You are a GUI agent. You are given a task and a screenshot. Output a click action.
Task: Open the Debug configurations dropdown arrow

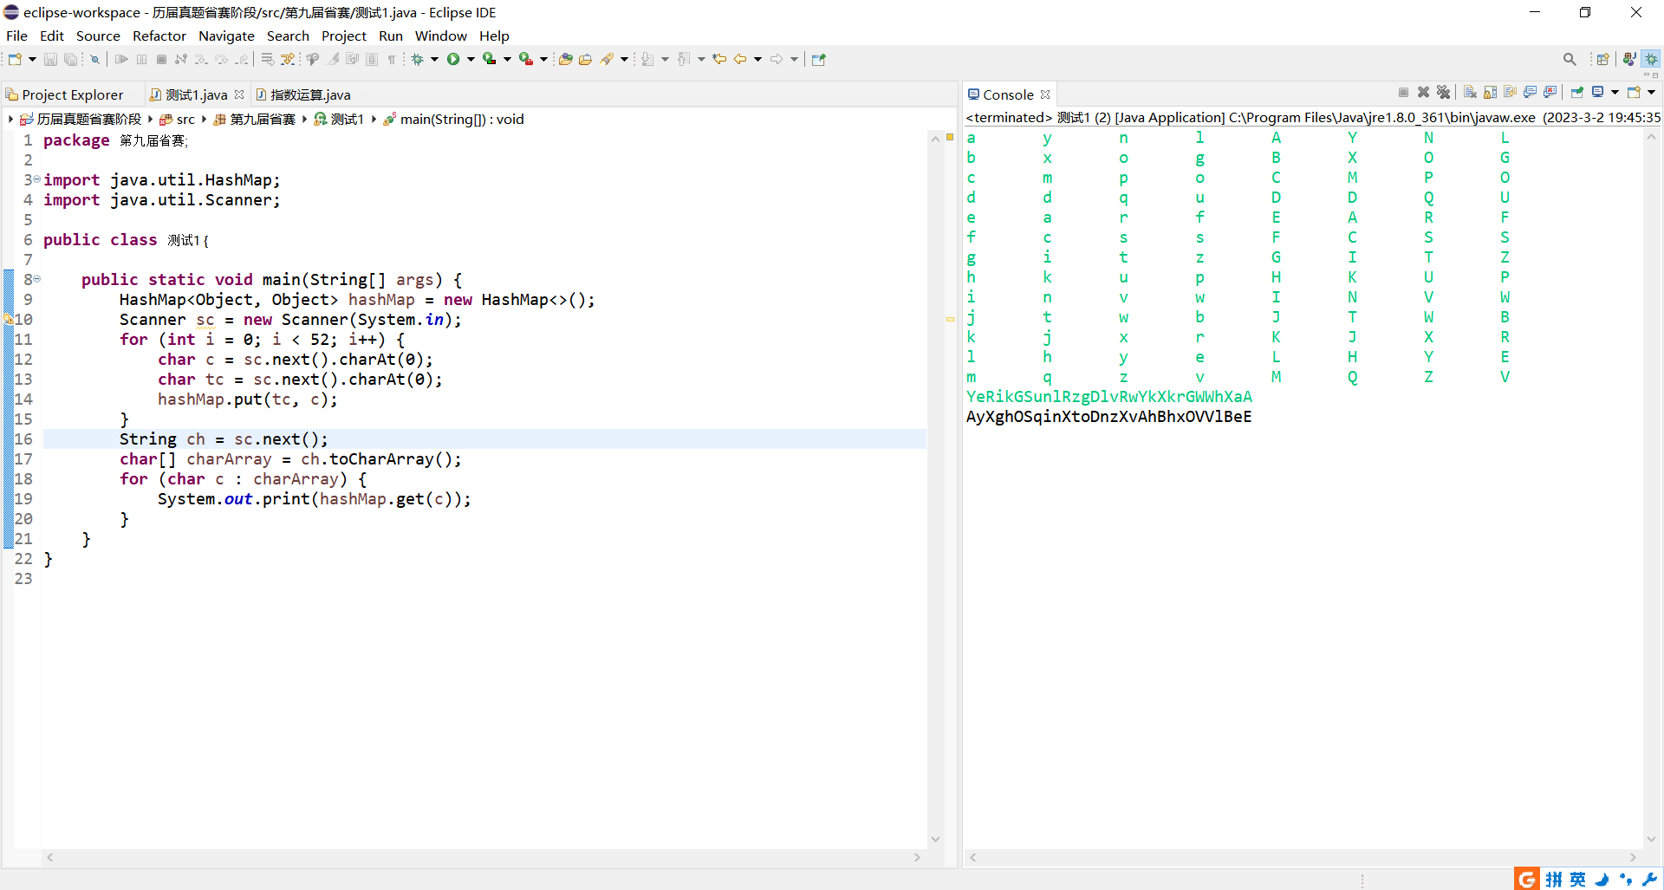[434, 59]
